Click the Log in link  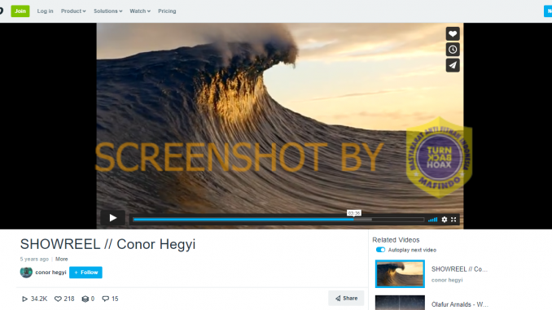pos(45,11)
